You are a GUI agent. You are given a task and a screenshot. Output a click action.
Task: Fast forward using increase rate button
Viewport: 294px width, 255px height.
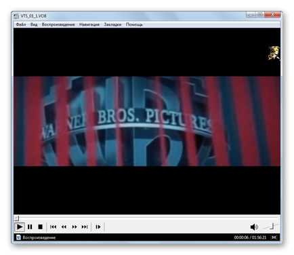[x=75, y=227]
